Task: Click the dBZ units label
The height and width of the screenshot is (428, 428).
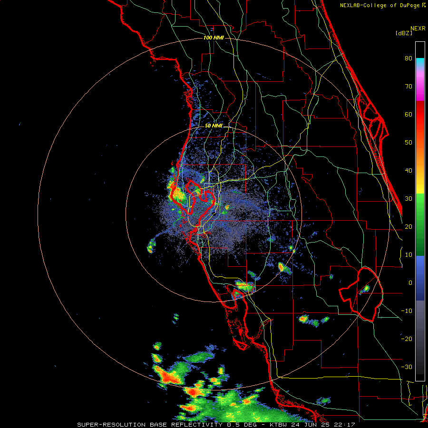Action: pos(404,33)
